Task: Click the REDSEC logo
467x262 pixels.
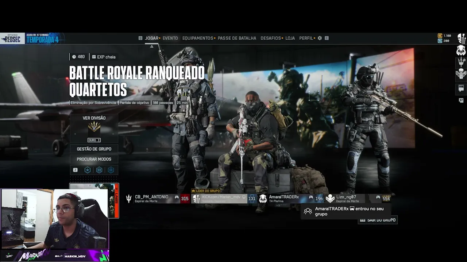Action: (12, 39)
